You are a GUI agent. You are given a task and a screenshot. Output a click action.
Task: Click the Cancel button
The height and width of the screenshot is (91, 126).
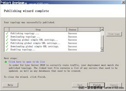pyautogui.click(x=114, y=85)
